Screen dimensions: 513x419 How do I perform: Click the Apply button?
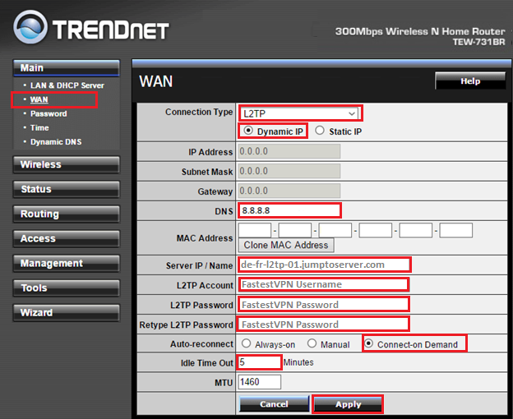tap(348, 404)
